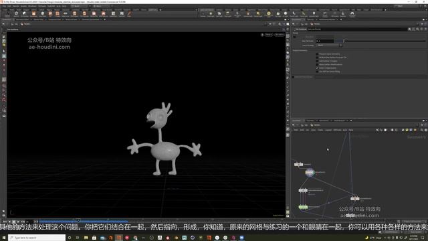Go back in the parameter pane path bar
Viewport: 428px width, 241px height.
(294, 24)
